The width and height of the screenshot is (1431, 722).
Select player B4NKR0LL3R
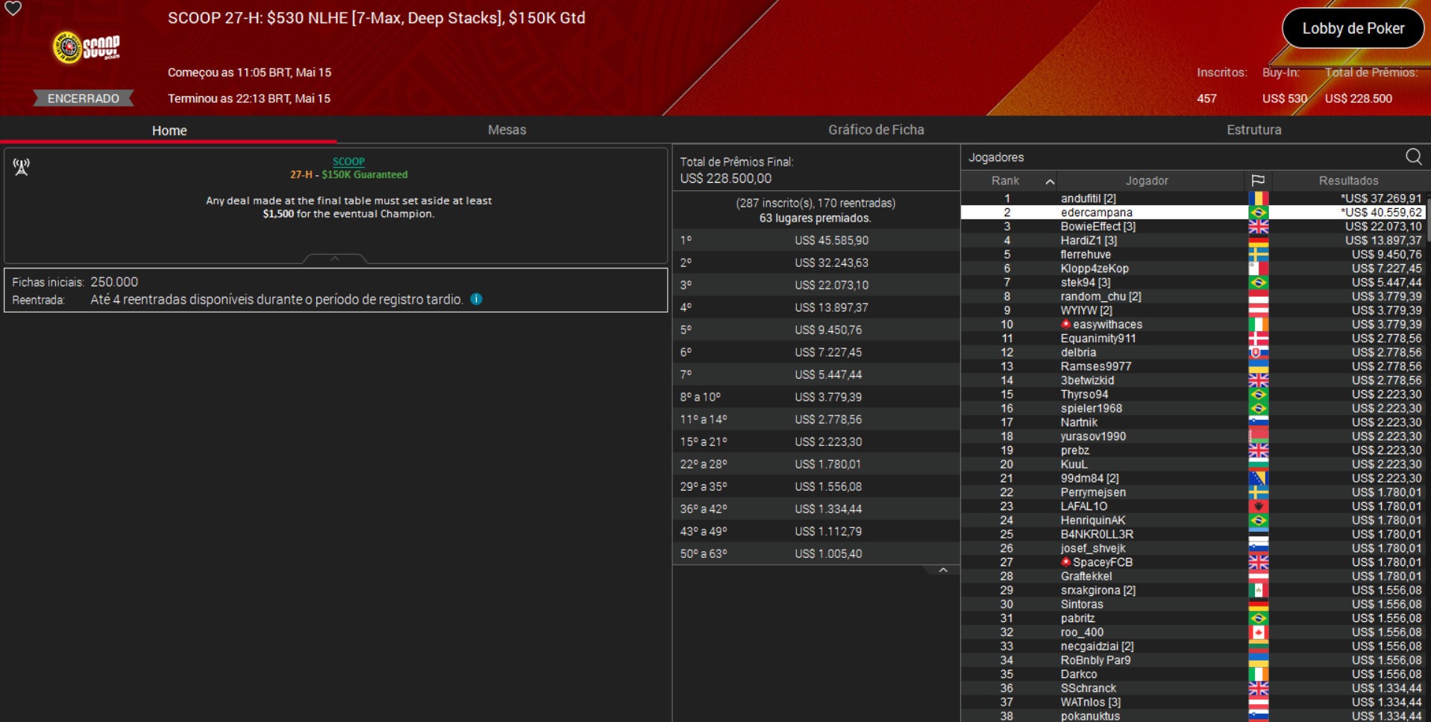tap(1097, 534)
